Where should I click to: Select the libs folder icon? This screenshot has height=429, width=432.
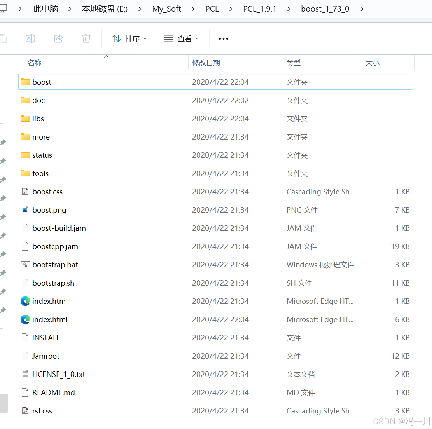25,119
